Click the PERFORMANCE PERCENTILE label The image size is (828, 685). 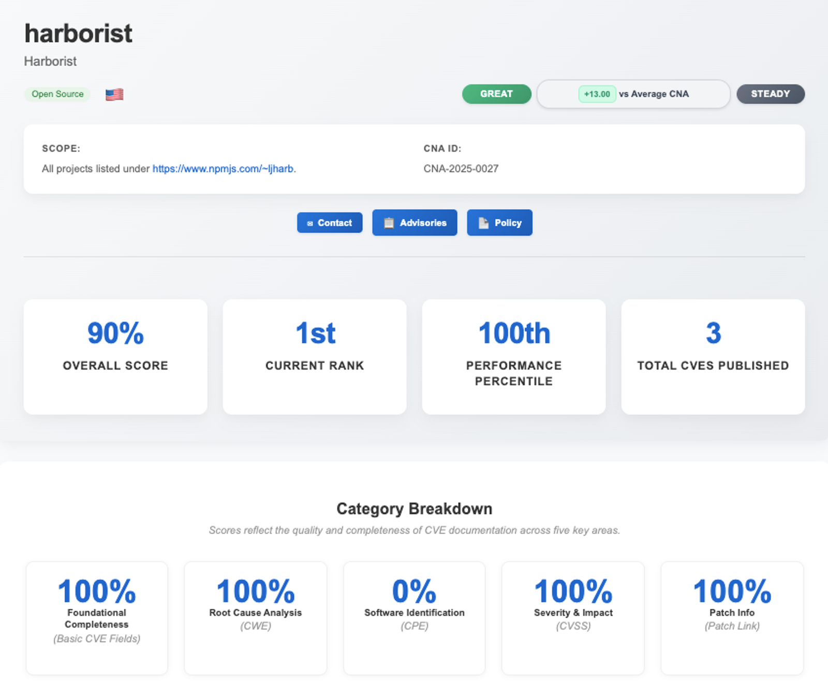click(x=514, y=373)
